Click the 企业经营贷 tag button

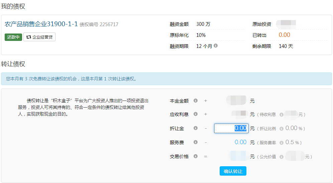(39, 37)
